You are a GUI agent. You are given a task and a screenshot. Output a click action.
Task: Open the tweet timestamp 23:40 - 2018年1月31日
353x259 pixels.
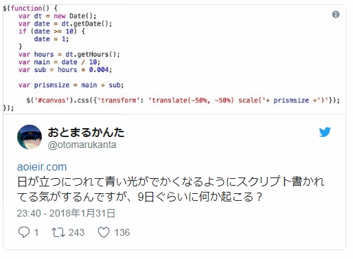pyautogui.click(x=66, y=213)
